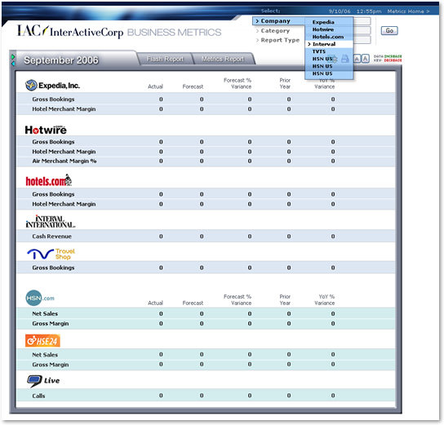Click Forecast % Variance header in HSN section

(238, 300)
